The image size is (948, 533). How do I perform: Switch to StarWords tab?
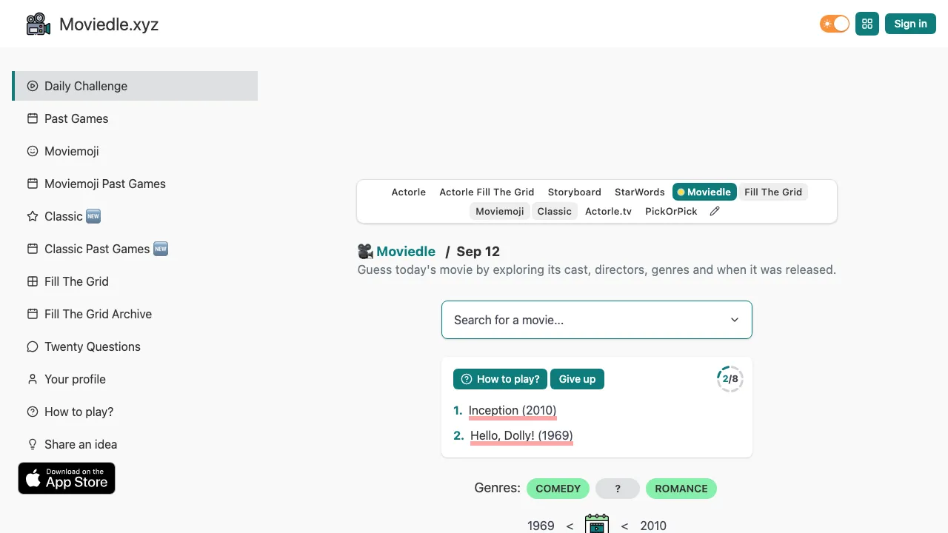(640, 192)
